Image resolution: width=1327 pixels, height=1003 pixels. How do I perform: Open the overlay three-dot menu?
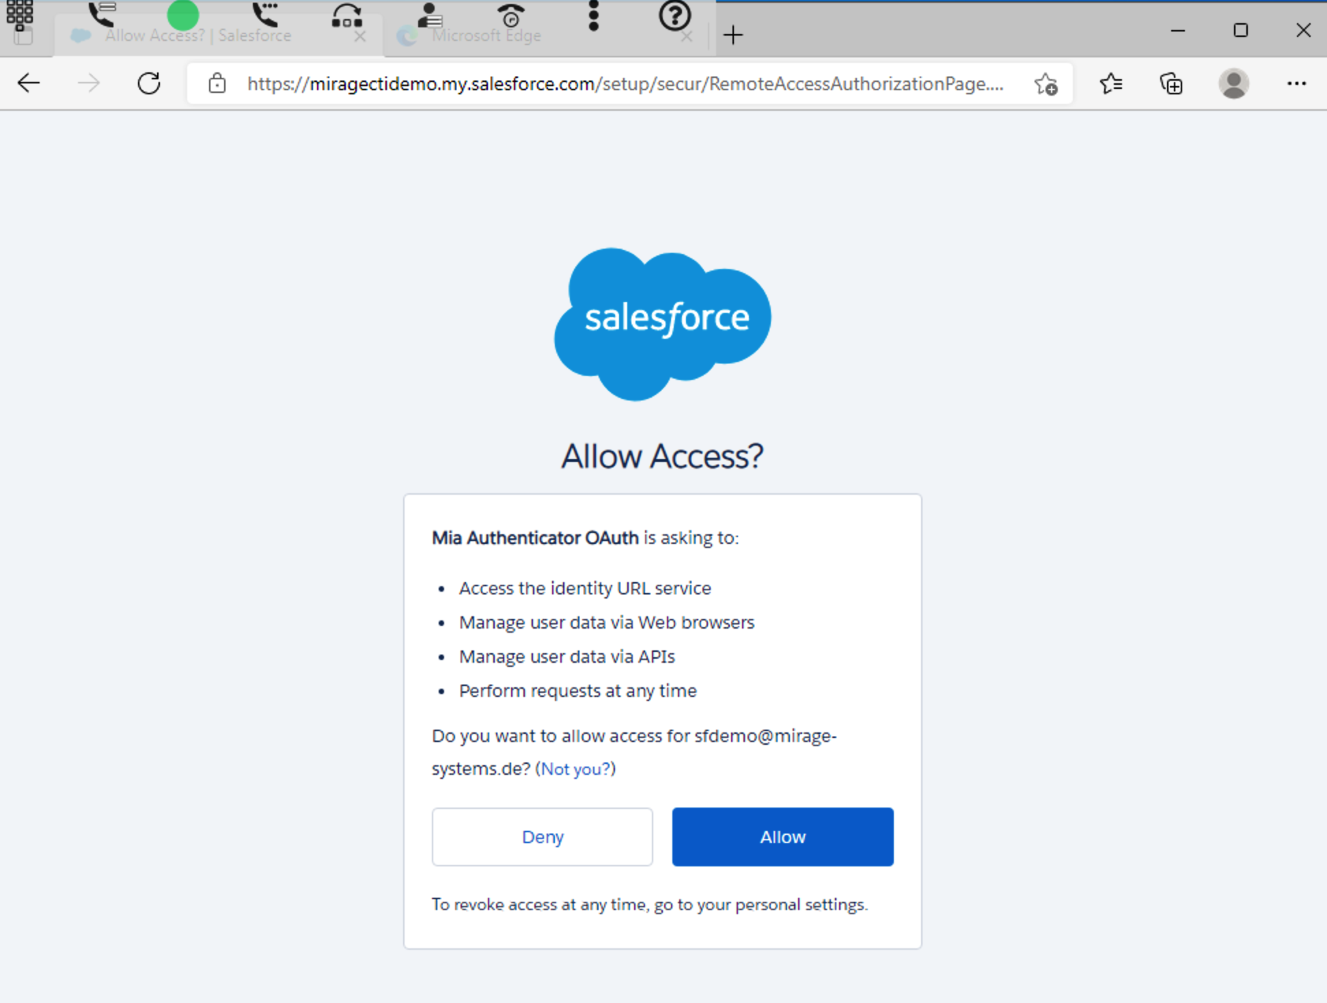click(x=593, y=15)
